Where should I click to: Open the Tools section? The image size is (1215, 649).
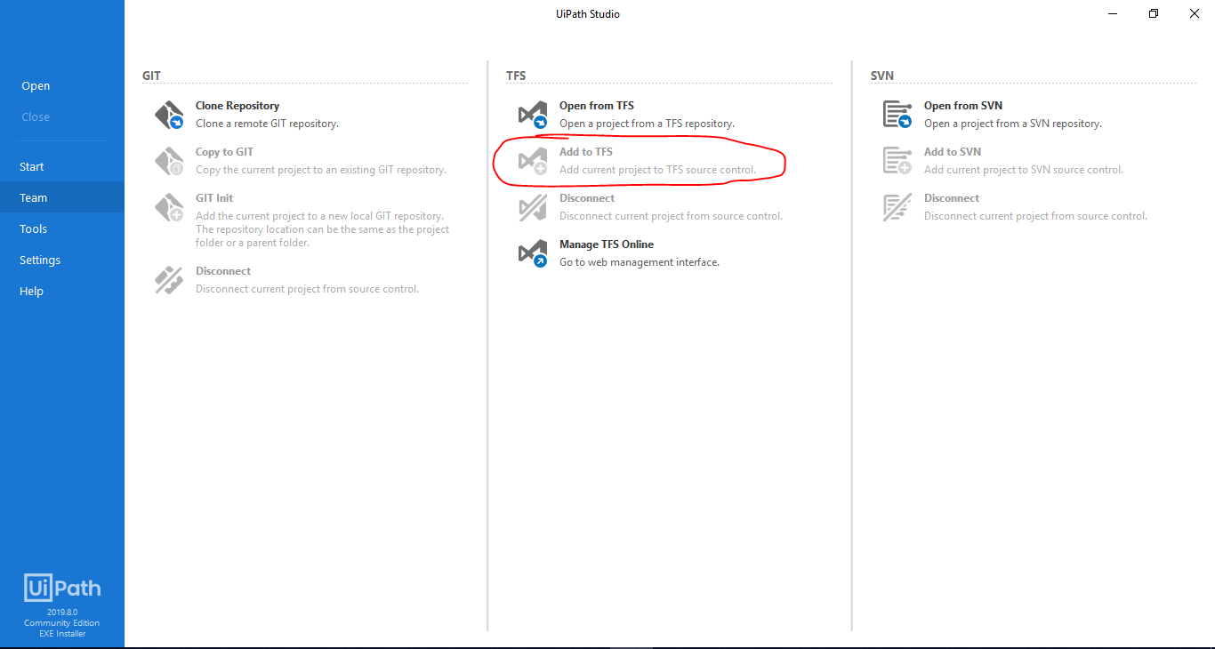coord(33,228)
